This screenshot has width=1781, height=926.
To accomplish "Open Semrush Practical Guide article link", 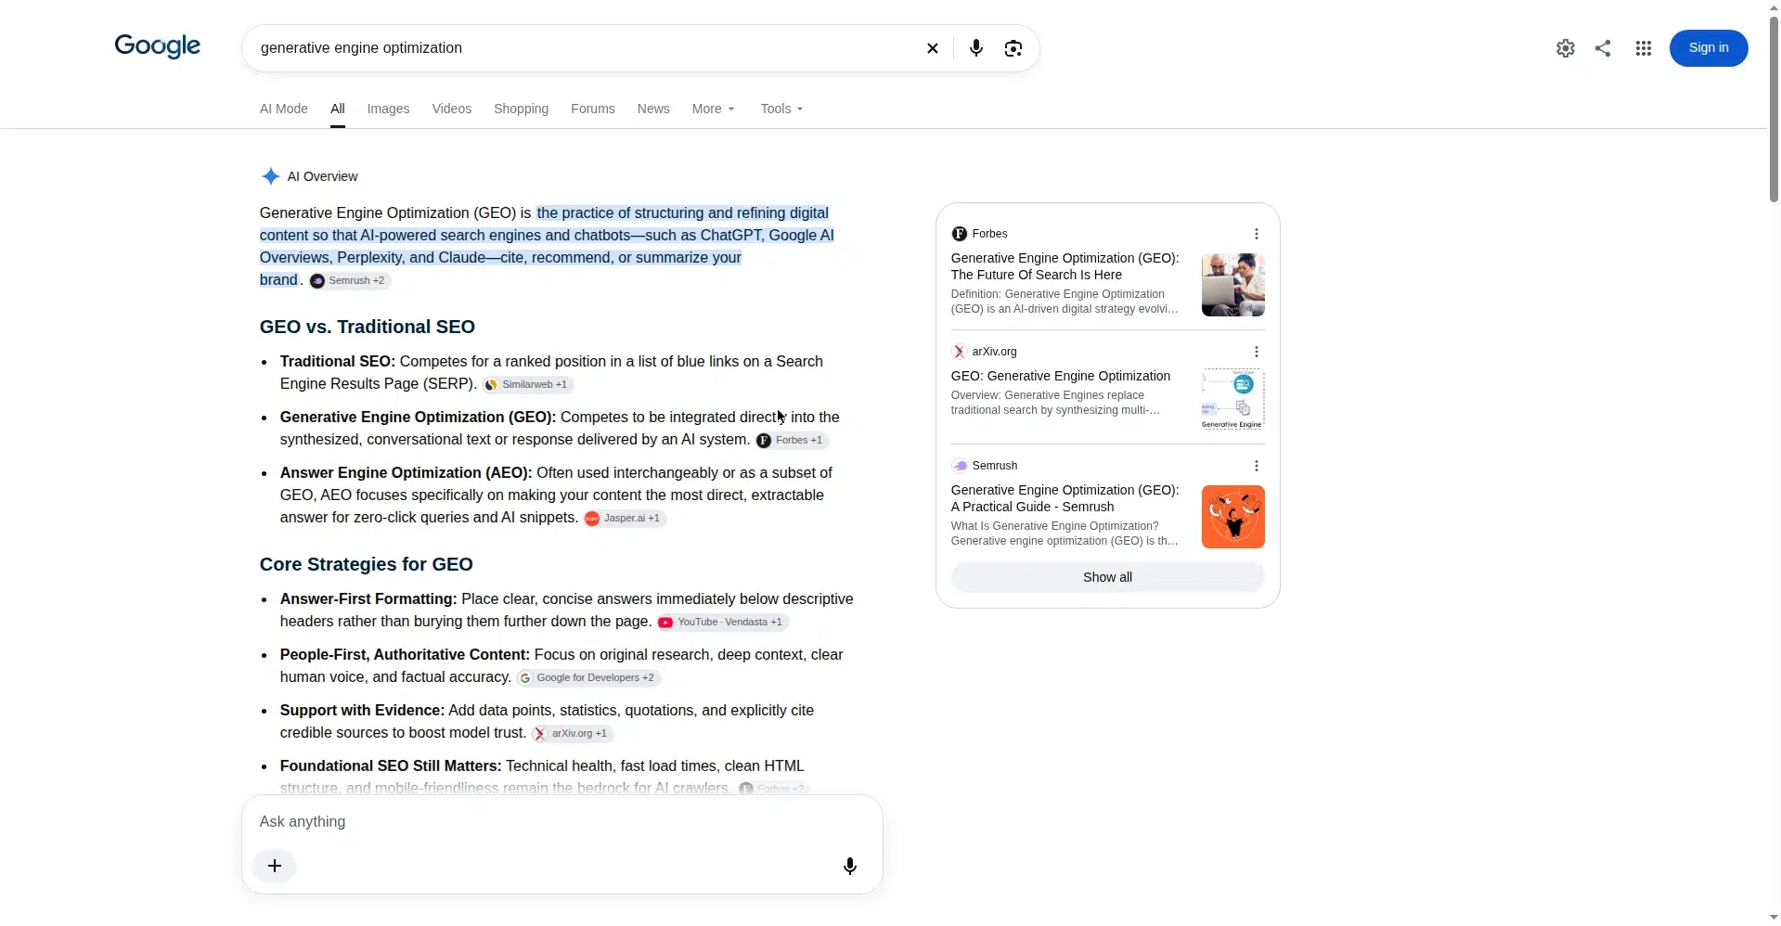I will [x=1065, y=498].
